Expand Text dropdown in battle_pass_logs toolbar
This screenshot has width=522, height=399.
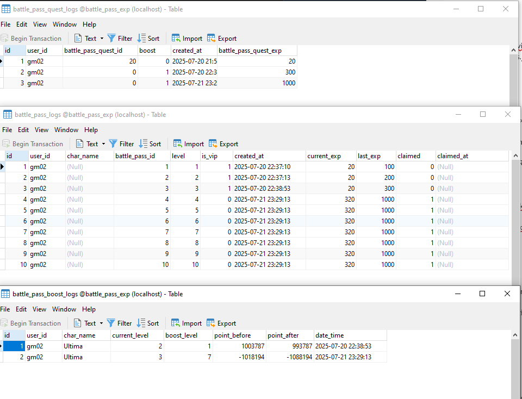click(x=104, y=144)
